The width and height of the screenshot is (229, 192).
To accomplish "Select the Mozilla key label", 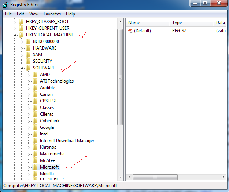I will [x=47, y=174].
